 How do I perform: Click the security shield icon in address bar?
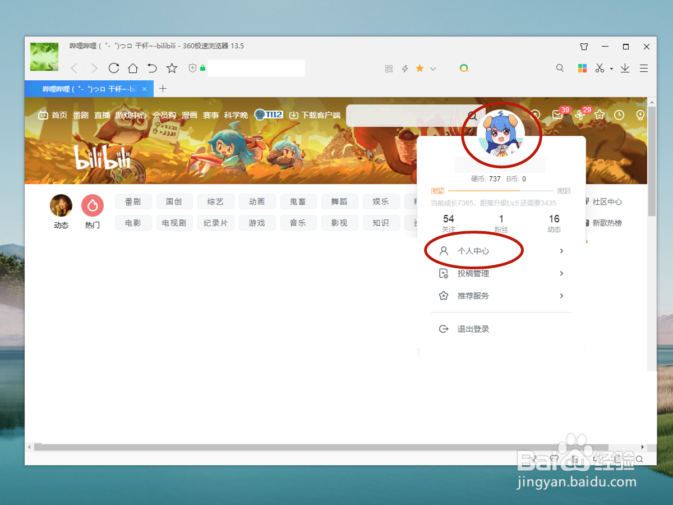coord(192,68)
